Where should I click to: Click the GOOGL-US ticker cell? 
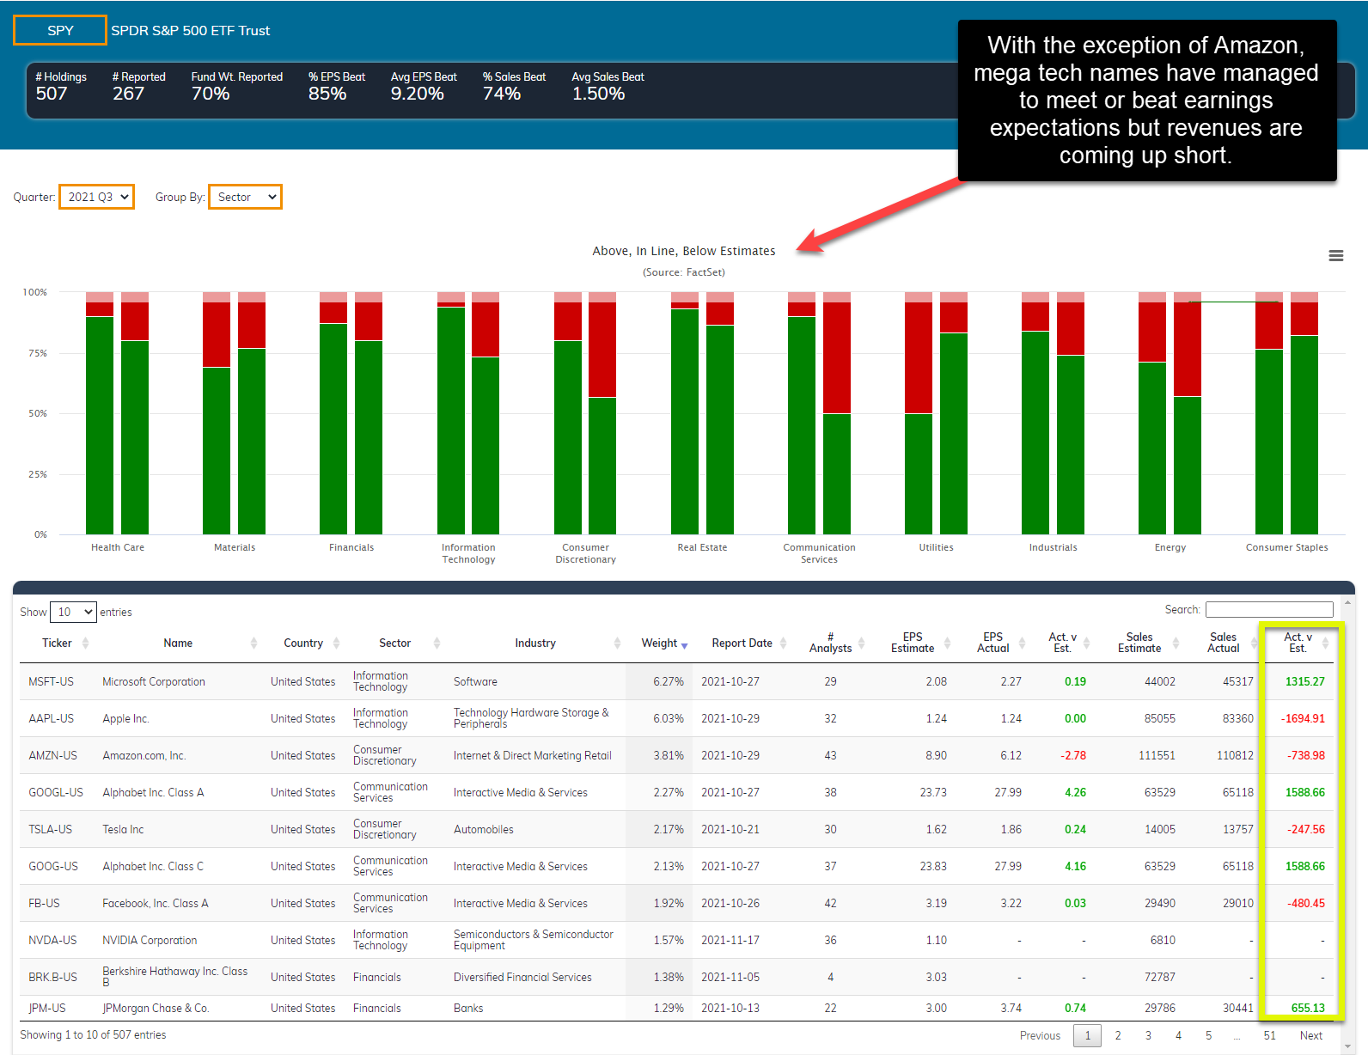click(x=56, y=792)
